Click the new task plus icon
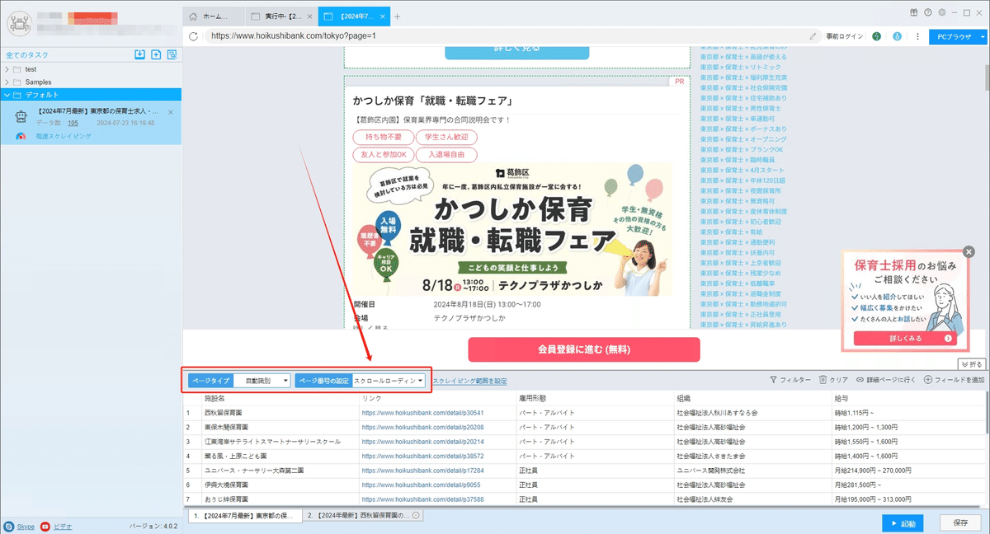Viewport: 990px width, 534px height. click(156, 54)
